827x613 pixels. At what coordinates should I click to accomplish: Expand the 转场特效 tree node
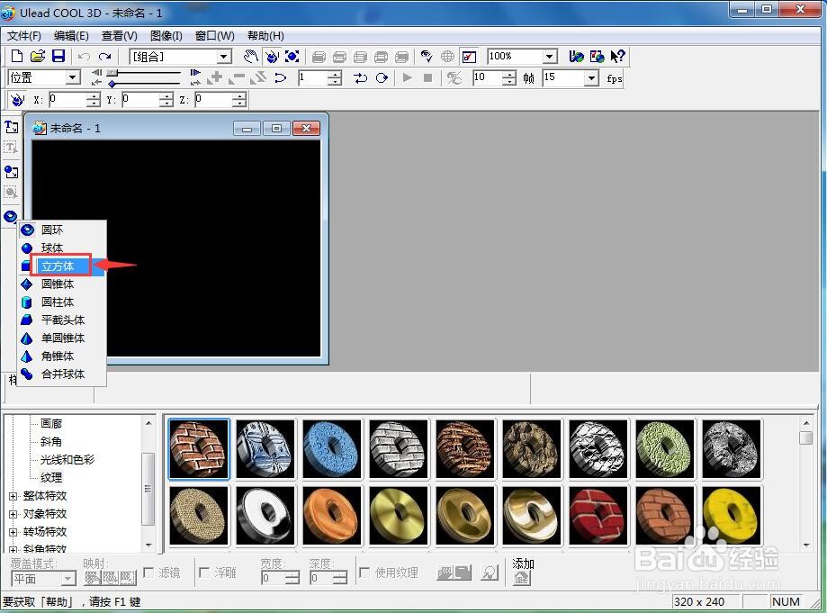point(13,532)
